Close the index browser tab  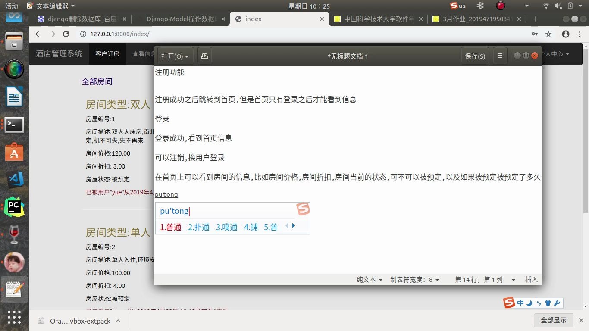(322, 19)
